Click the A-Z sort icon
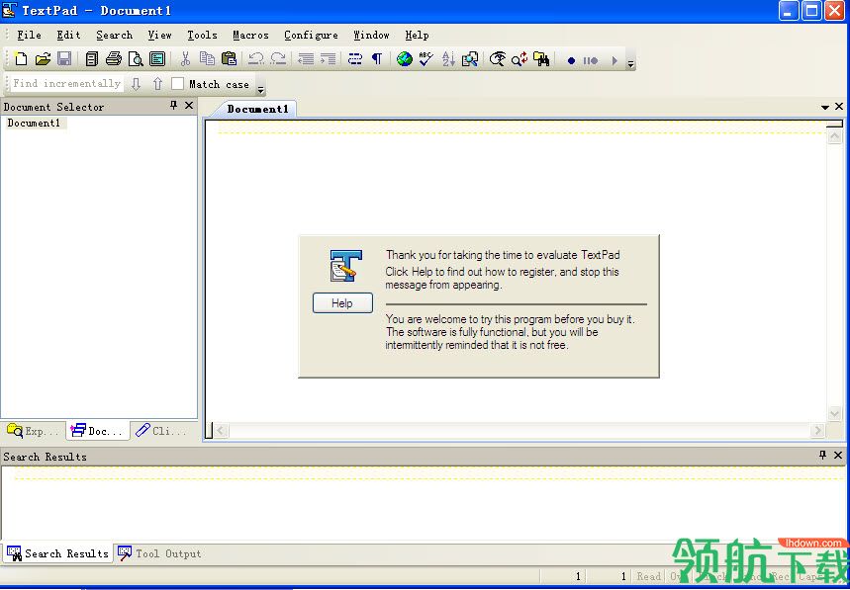Image resolution: width=850 pixels, height=590 pixels. (x=448, y=59)
